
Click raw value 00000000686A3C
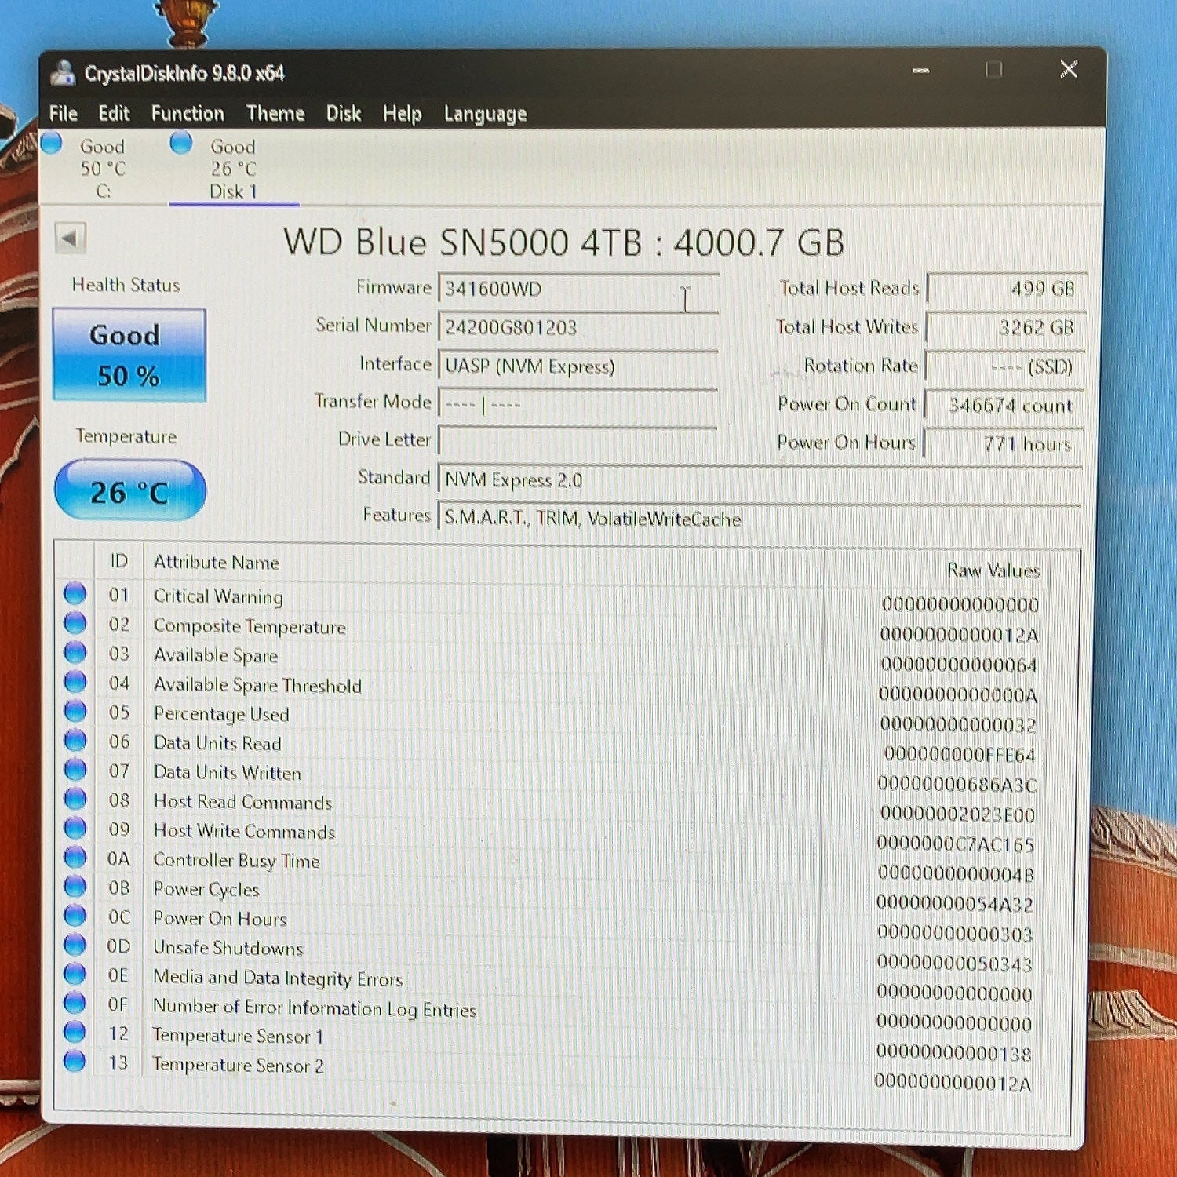(957, 785)
